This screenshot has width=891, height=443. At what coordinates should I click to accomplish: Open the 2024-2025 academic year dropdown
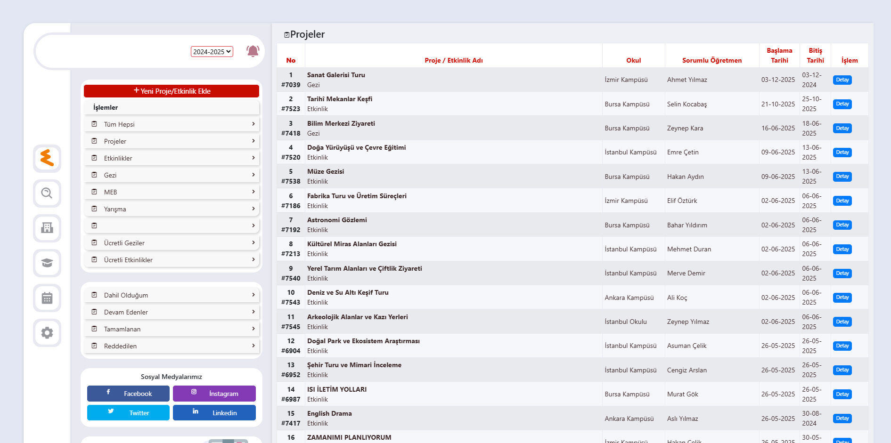pyautogui.click(x=212, y=52)
